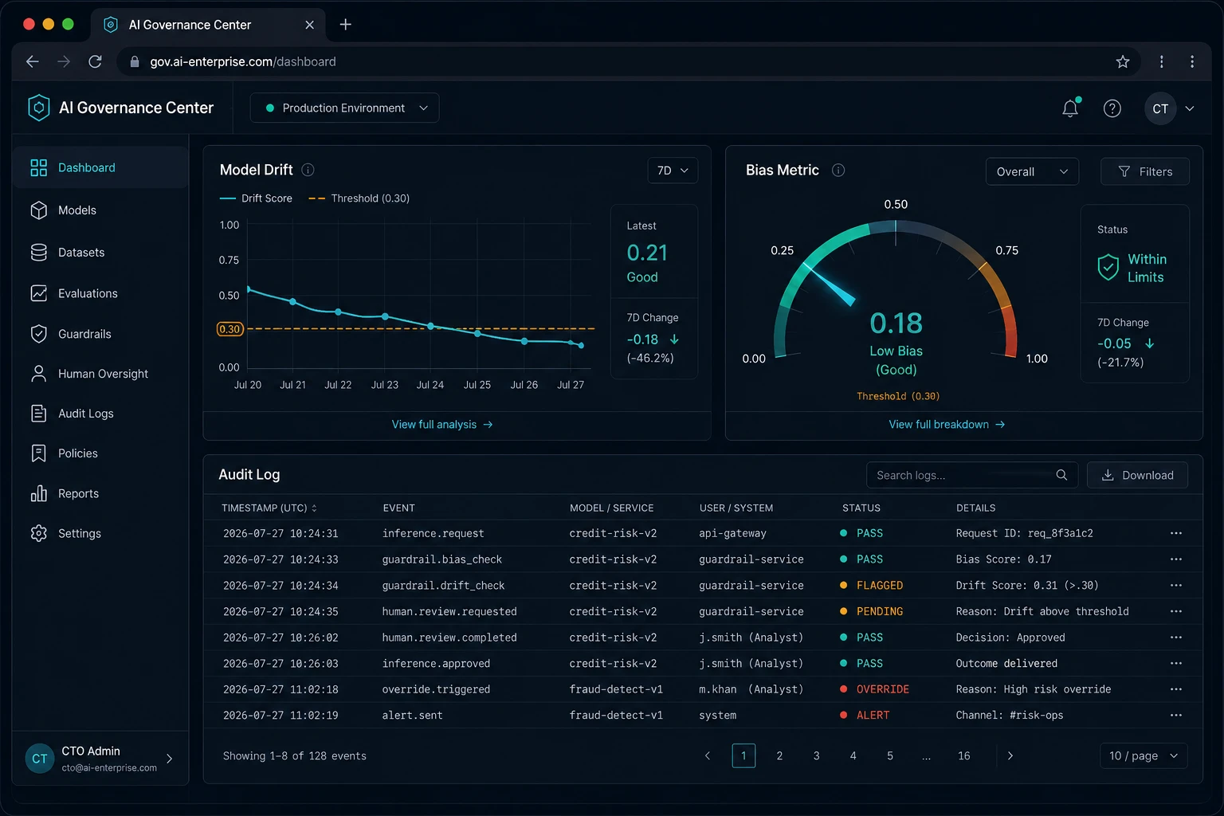Reload the browser page

click(x=95, y=61)
